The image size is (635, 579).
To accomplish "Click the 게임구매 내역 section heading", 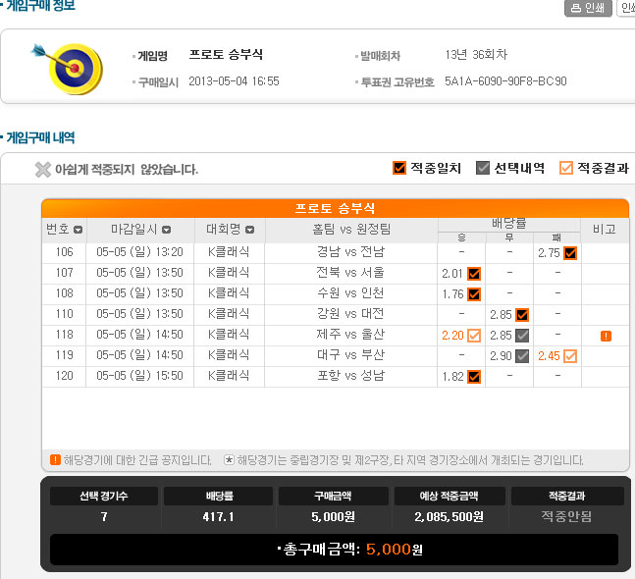I will [40, 137].
